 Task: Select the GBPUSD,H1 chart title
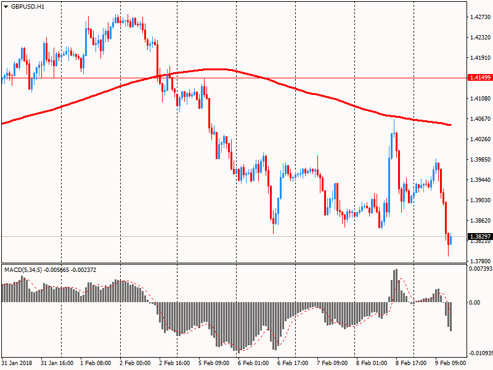27,7
